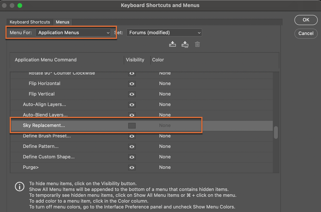Toggle visibility eye for Define Pattern
The height and width of the screenshot is (212, 321).
click(x=132, y=146)
